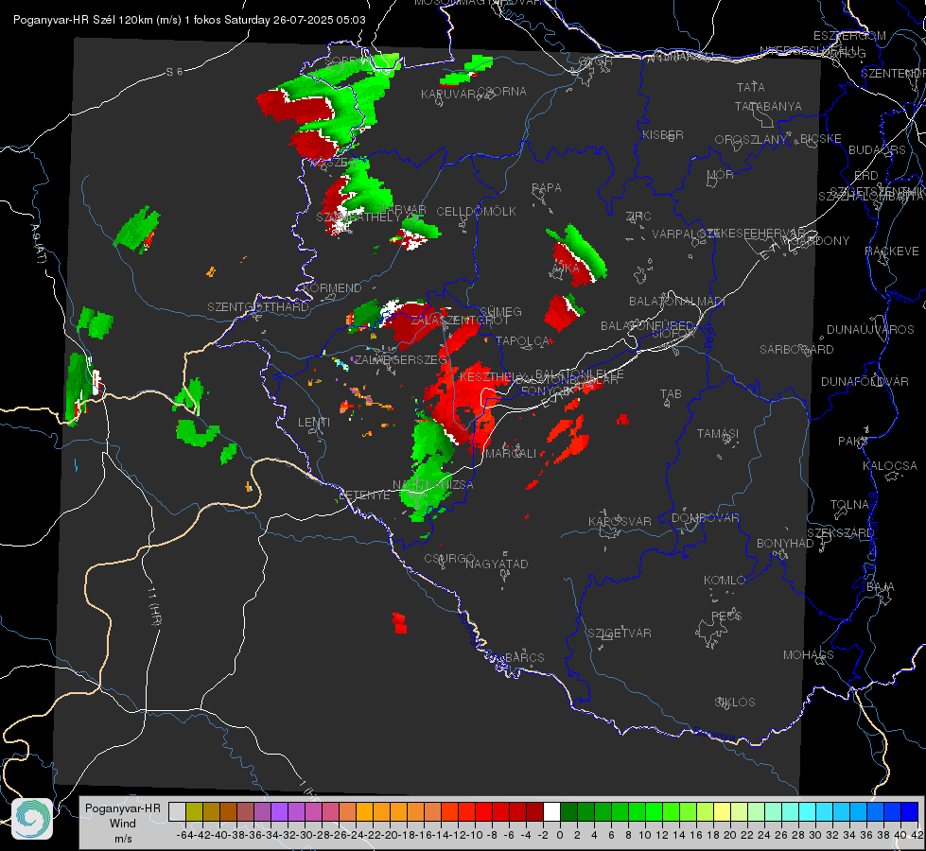Click the TATABANYA city label
Viewport: 926px width, 851px height.
[768, 106]
